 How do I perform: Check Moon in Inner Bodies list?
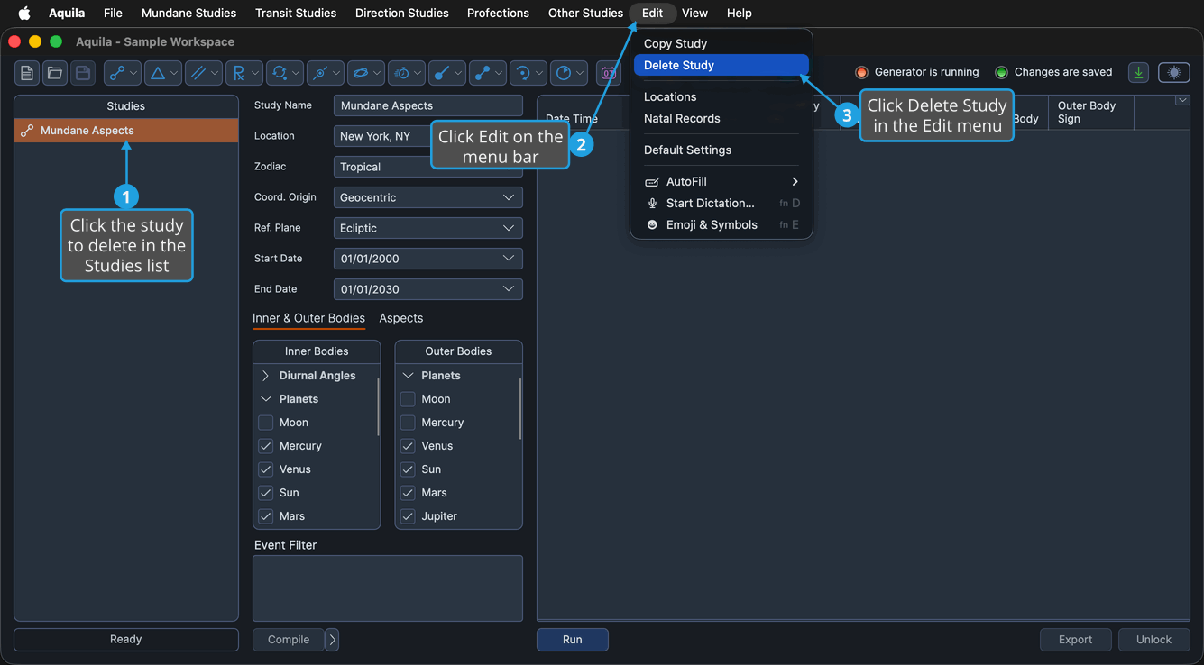pyautogui.click(x=266, y=423)
